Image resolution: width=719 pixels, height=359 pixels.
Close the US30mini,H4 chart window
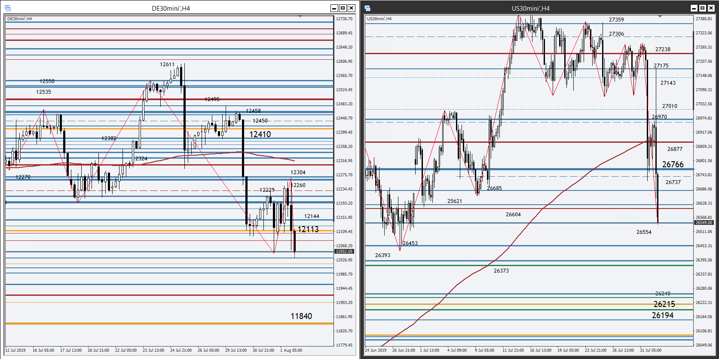point(711,8)
